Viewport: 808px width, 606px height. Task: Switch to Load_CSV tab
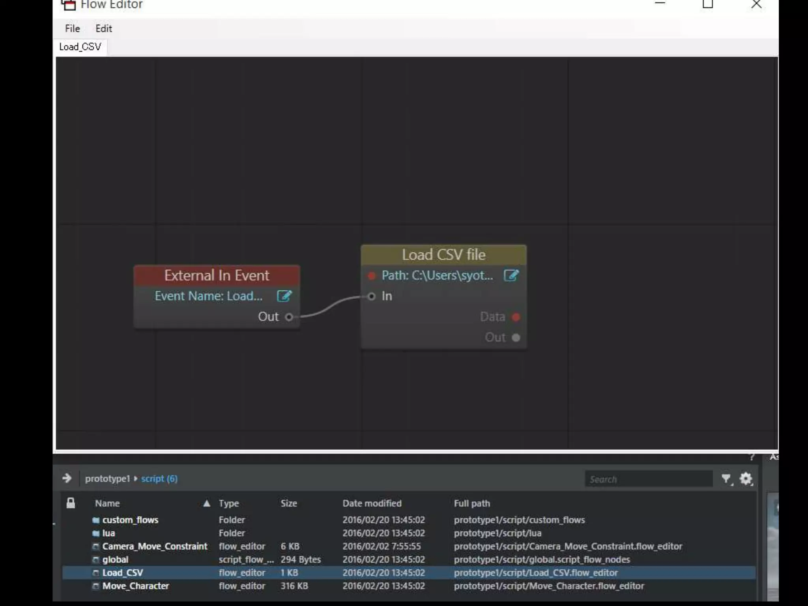click(x=80, y=47)
